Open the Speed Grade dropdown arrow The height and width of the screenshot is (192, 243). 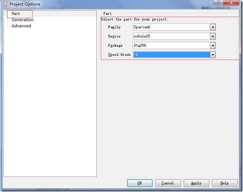(212, 54)
